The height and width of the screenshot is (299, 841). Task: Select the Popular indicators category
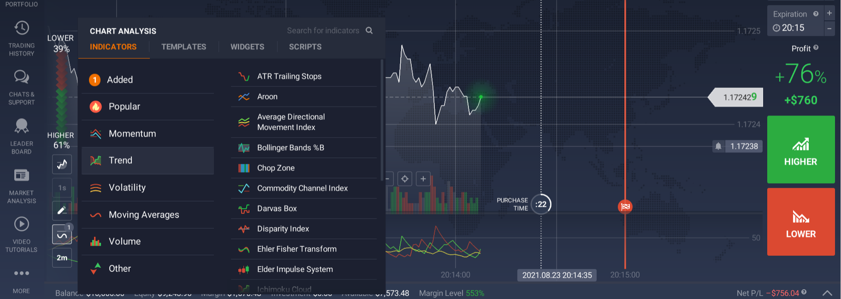[148, 107]
